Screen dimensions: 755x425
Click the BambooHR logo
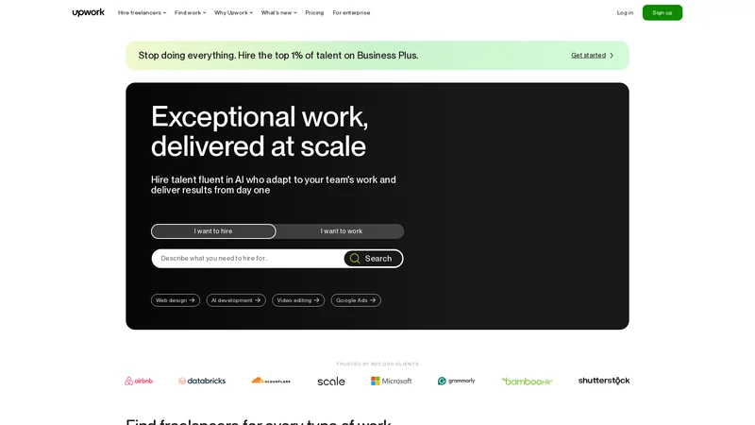pos(527,381)
